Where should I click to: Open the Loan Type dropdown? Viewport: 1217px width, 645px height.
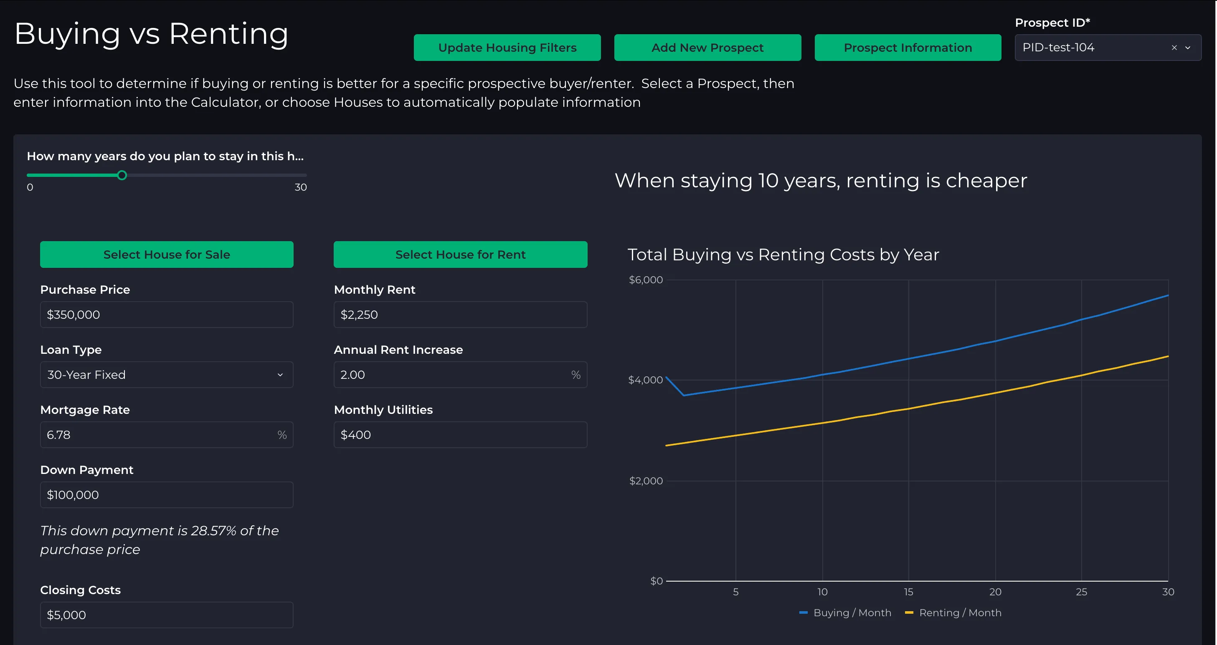click(x=167, y=375)
